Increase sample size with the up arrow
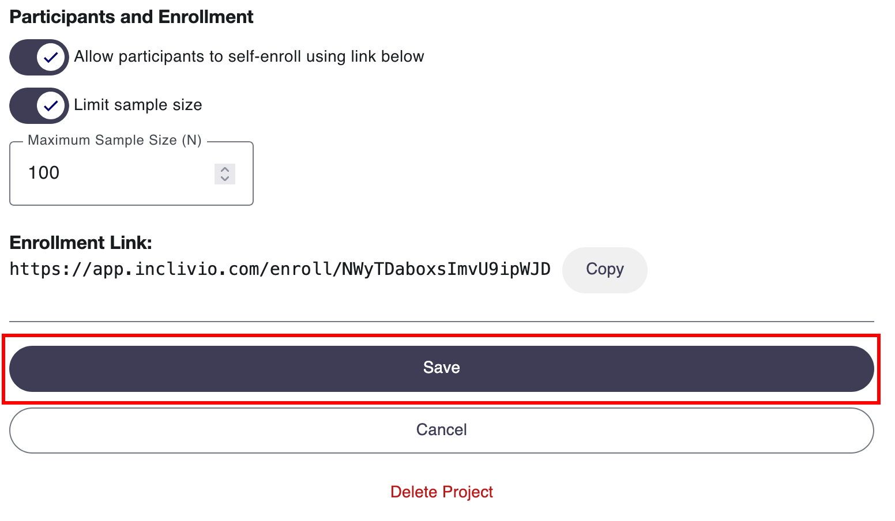Screen dimensions: 895x521 pos(225,169)
